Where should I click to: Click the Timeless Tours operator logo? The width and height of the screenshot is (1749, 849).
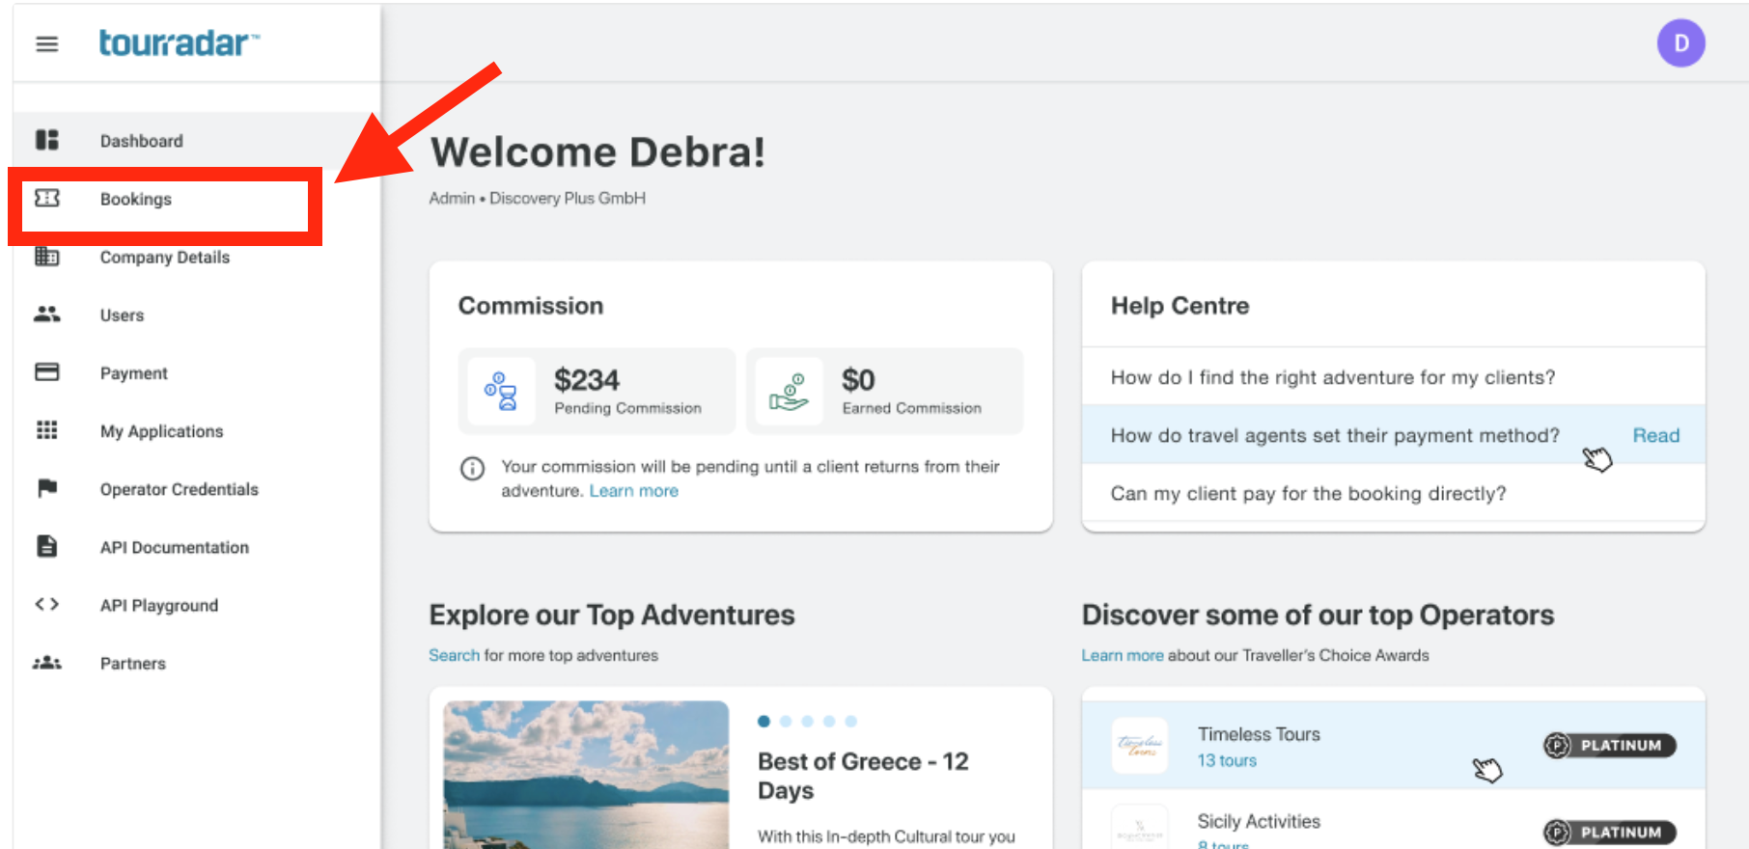tap(1139, 746)
